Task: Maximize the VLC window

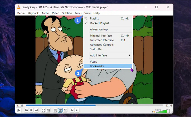Action: coord(157,7)
